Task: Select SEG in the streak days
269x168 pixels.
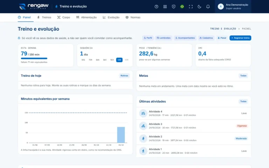Action: coord(83,60)
